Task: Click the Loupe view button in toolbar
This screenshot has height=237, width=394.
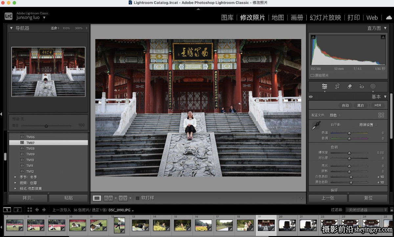Action: [97, 198]
